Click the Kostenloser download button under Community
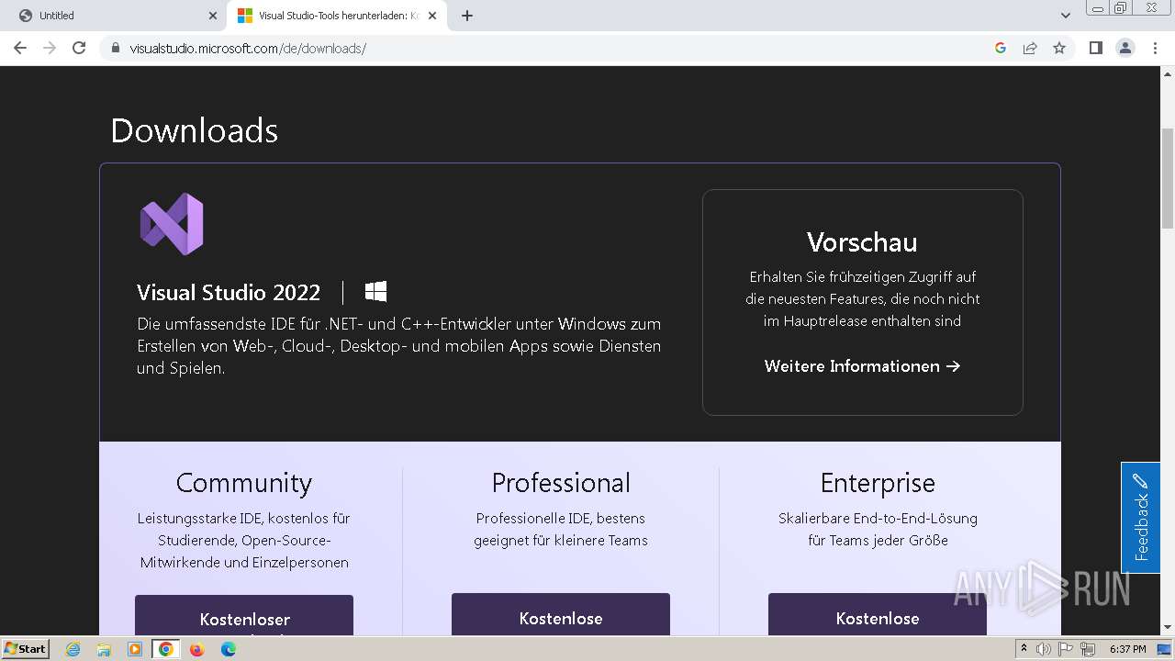 tap(244, 616)
